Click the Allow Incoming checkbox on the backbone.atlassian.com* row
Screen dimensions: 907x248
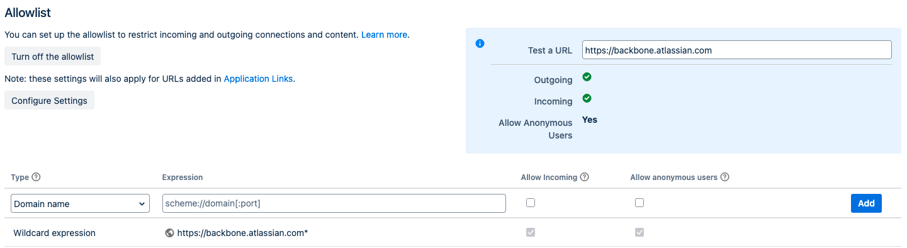[x=531, y=232]
